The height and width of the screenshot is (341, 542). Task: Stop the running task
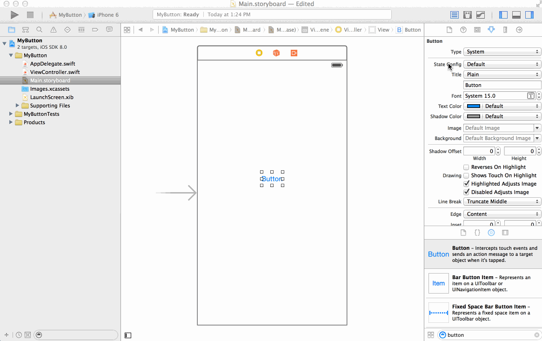30,15
